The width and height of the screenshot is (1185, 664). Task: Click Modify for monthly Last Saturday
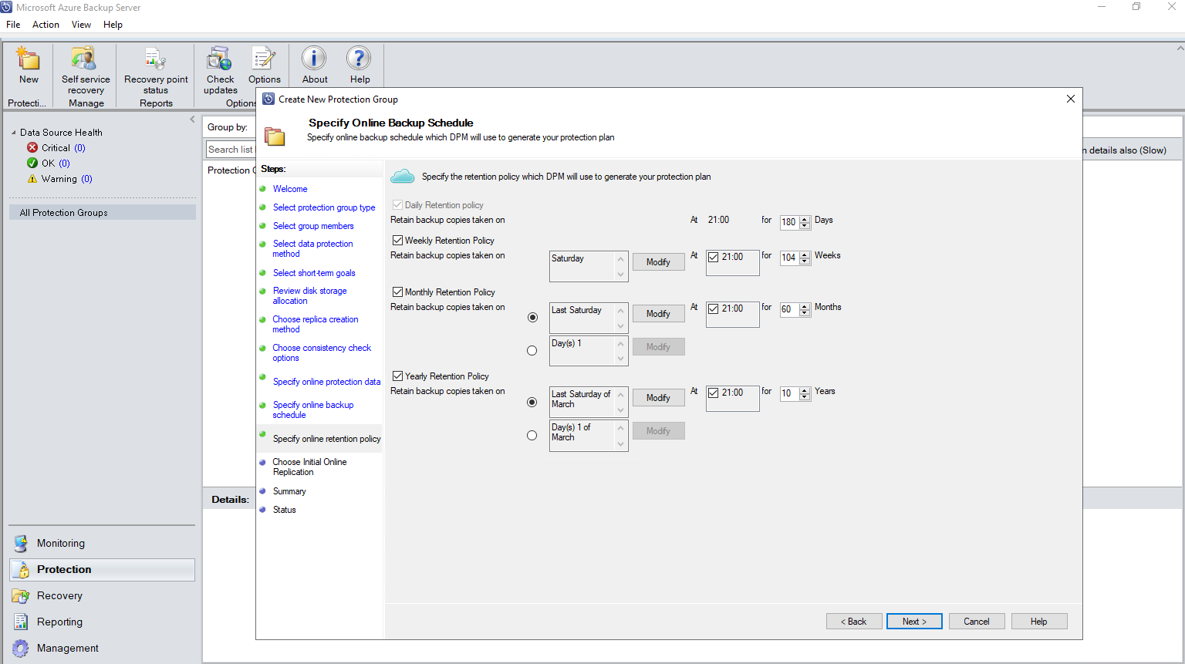(x=658, y=314)
